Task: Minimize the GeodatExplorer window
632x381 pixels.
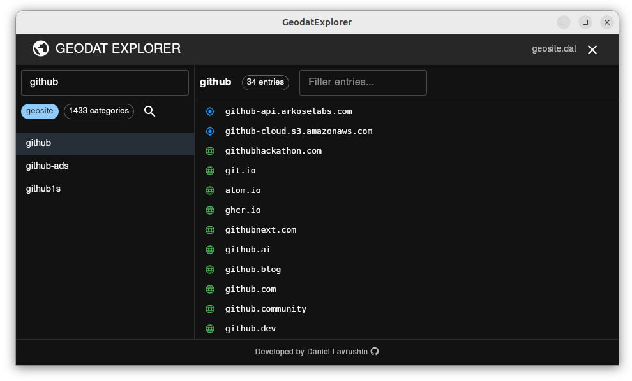Action: 564,22
